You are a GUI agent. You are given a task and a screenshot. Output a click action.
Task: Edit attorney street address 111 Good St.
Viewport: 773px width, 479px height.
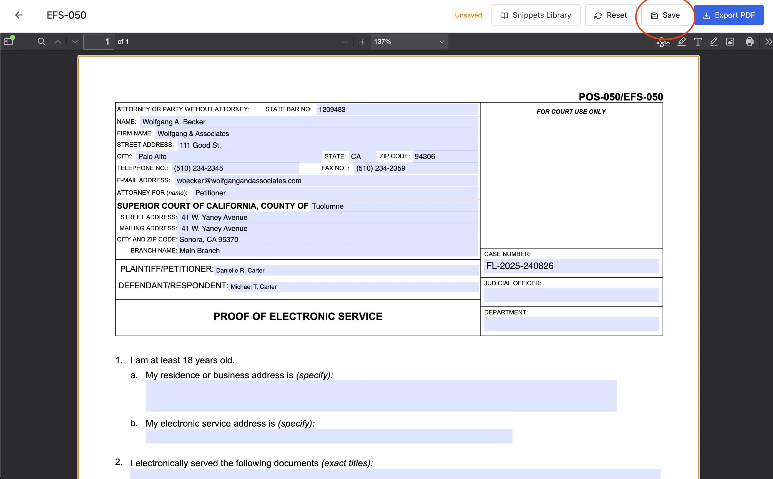click(327, 145)
